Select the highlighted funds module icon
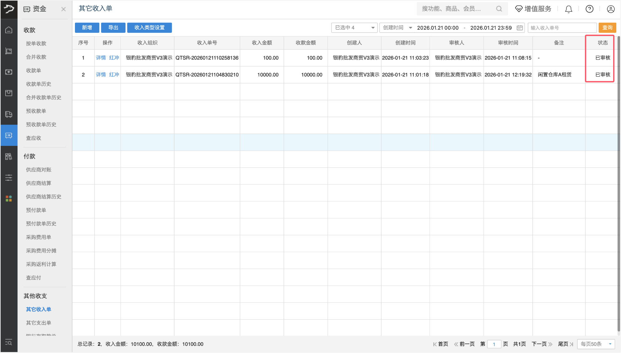The width and height of the screenshot is (621, 353). (x=9, y=135)
